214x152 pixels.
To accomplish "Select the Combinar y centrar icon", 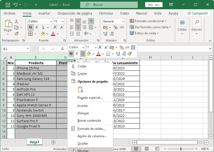I will coord(91,27).
